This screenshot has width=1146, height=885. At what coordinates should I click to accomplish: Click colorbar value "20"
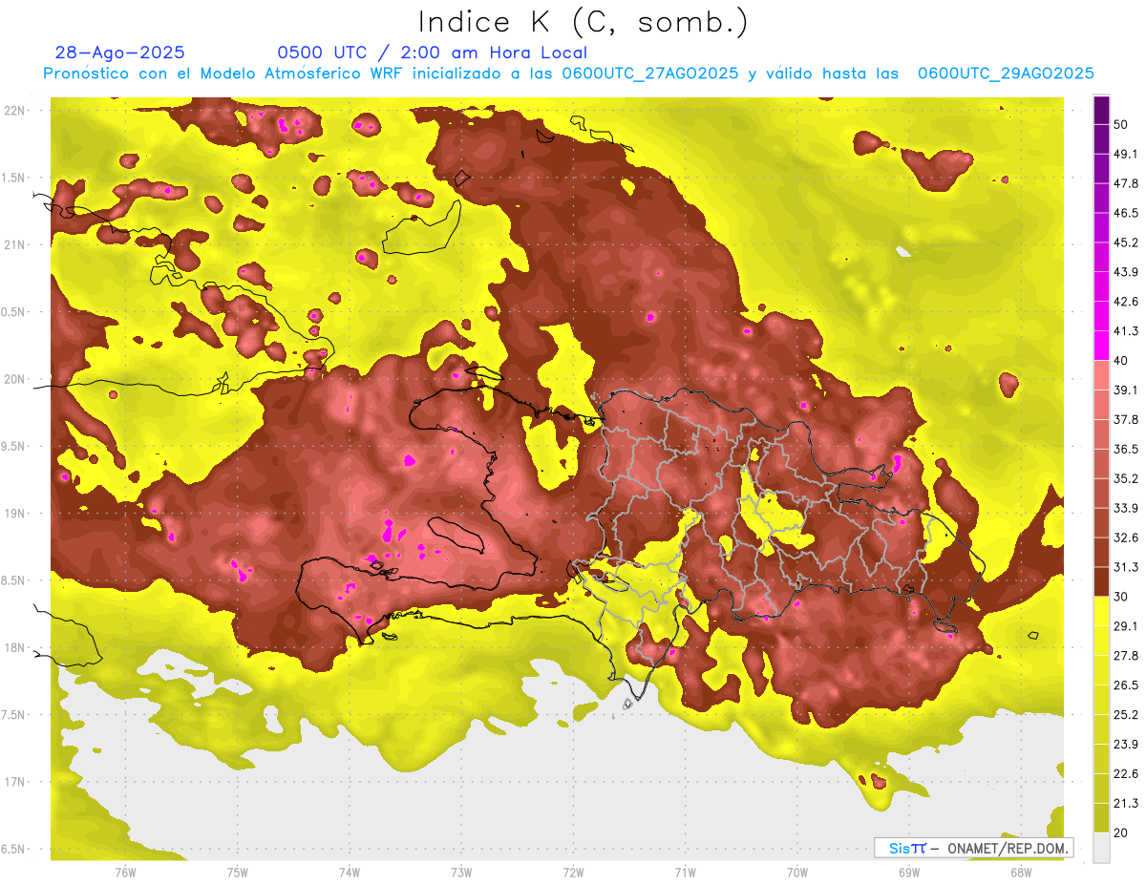coord(1122,833)
